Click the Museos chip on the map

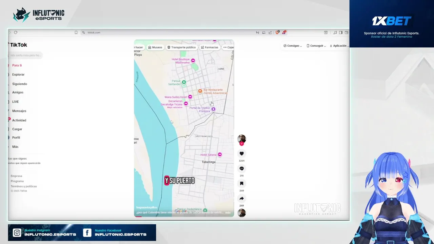click(x=155, y=47)
